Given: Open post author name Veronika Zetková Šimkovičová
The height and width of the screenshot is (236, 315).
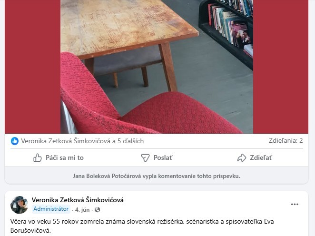Looking at the screenshot, I should coord(78,200).
